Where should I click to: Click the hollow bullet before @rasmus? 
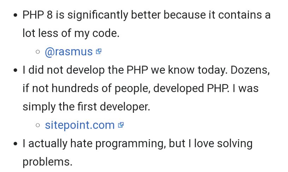click(38, 52)
